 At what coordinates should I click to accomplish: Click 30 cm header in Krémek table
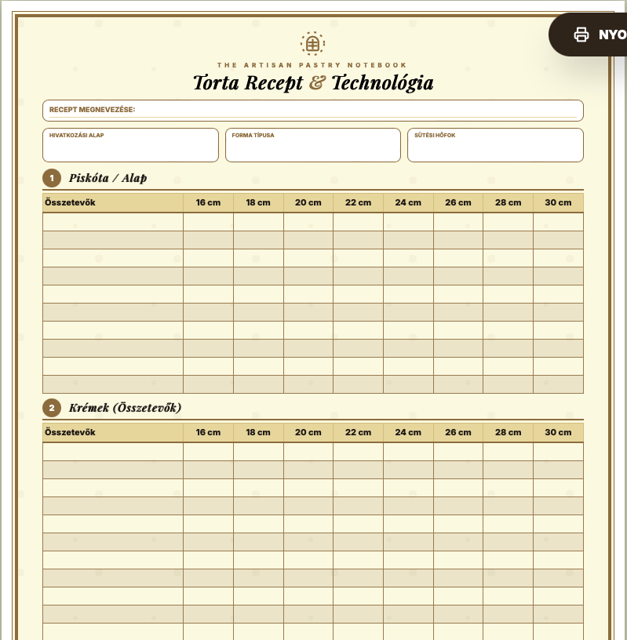pyautogui.click(x=559, y=432)
